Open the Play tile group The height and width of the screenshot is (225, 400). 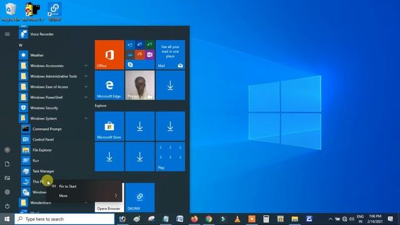coord(171,157)
